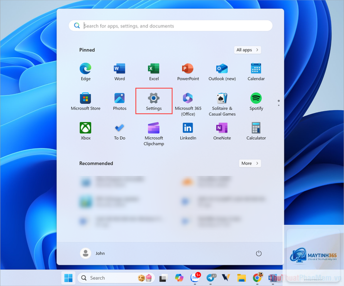Open the Calculator app

(x=256, y=131)
